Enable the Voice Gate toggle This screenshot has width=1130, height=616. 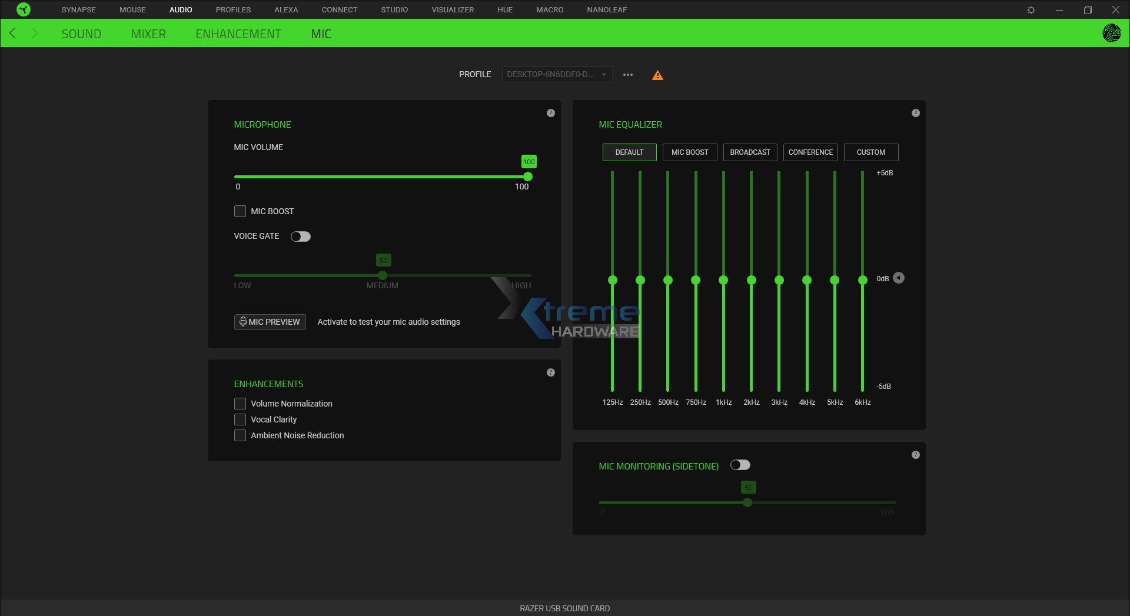pos(300,237)
